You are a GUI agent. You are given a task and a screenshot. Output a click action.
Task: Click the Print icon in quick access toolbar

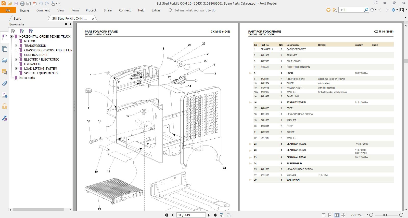(22, 4)
